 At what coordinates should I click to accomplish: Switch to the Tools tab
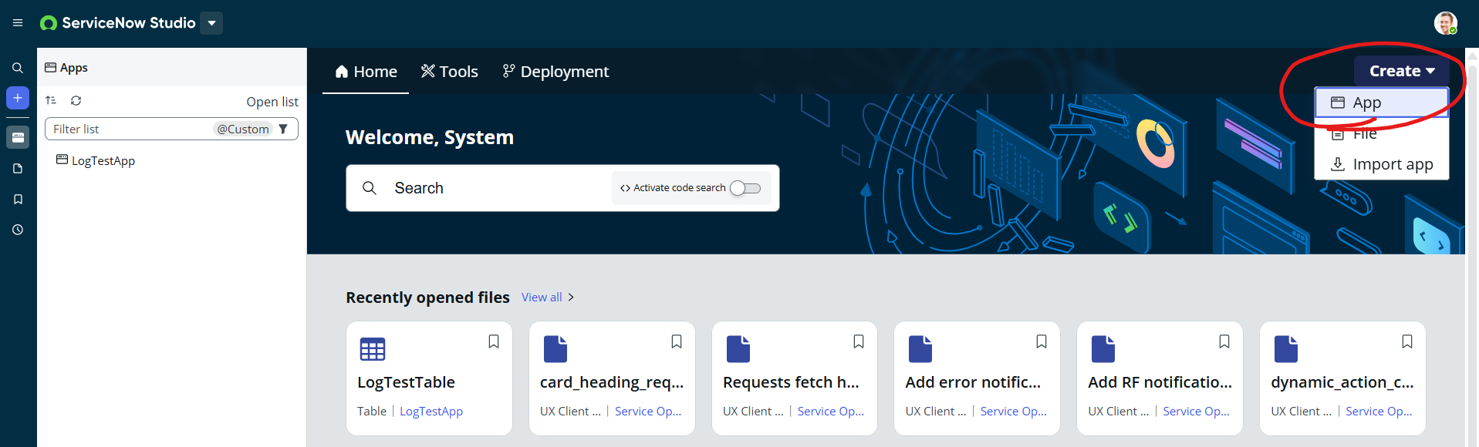(x=450, y=72)
